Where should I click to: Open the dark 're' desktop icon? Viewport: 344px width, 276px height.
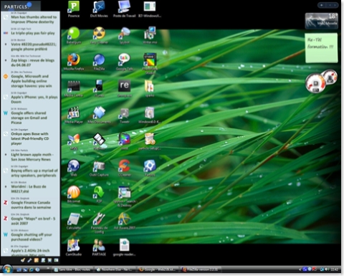(124, 88)
